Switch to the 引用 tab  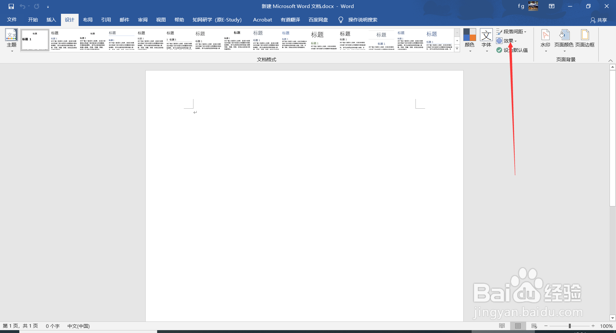[x=106, y=20]
